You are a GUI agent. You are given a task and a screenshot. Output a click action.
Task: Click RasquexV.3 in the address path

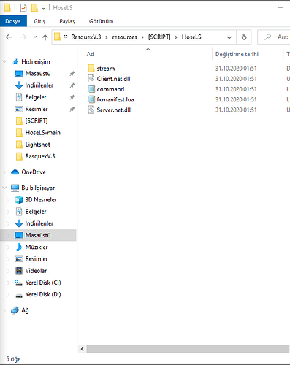pyautogui.click(x=86, y=37)
